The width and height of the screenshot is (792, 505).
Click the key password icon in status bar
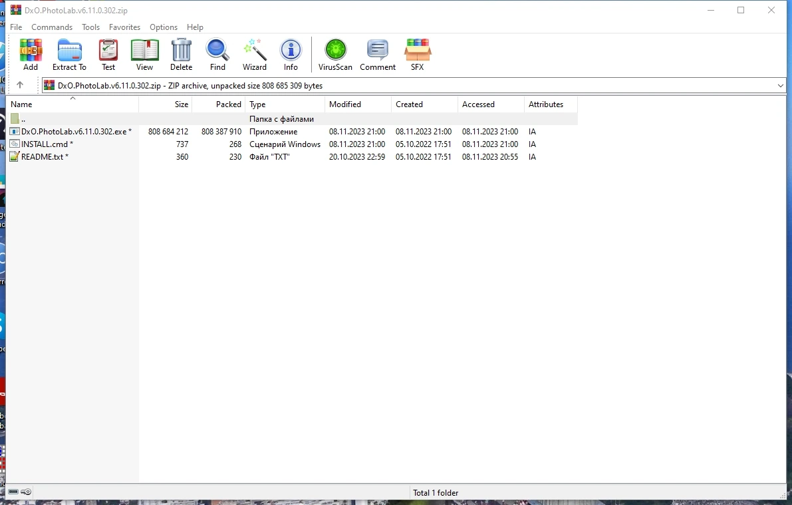click(26, 492)
